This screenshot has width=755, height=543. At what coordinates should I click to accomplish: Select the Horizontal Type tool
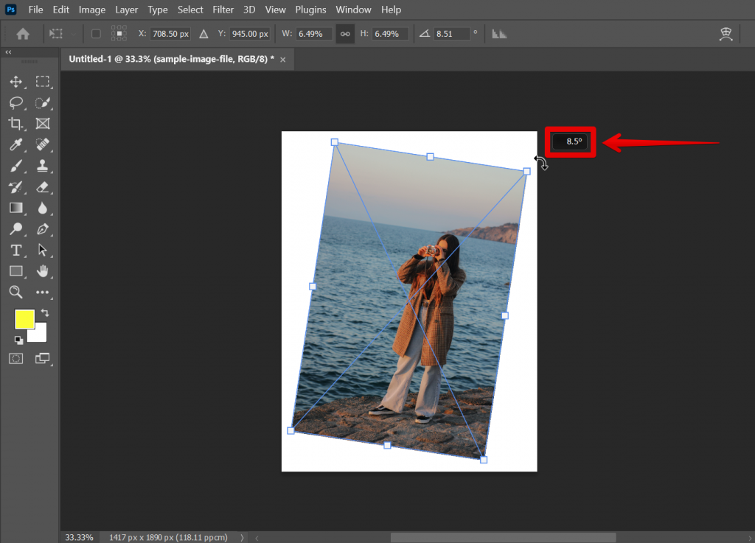pos(16,250)
